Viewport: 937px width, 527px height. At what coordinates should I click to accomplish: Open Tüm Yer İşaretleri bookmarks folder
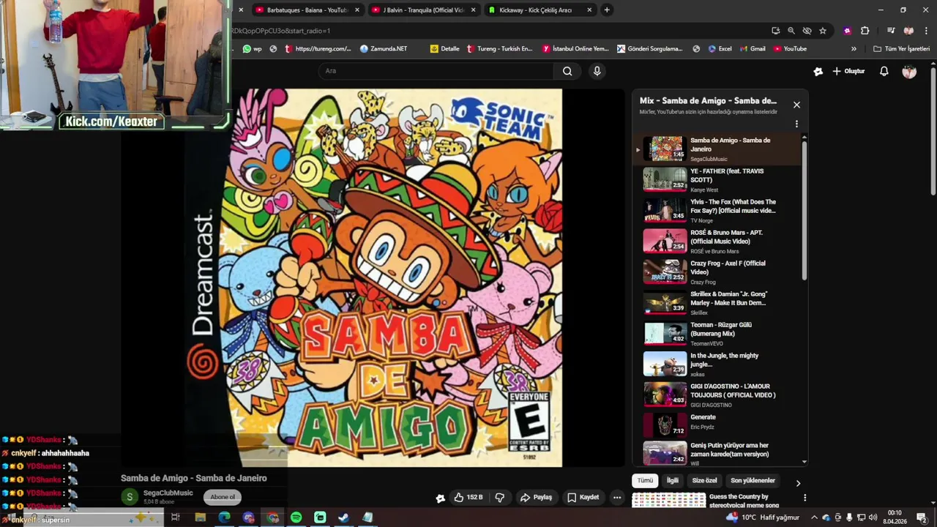click(x=901, y=49)
